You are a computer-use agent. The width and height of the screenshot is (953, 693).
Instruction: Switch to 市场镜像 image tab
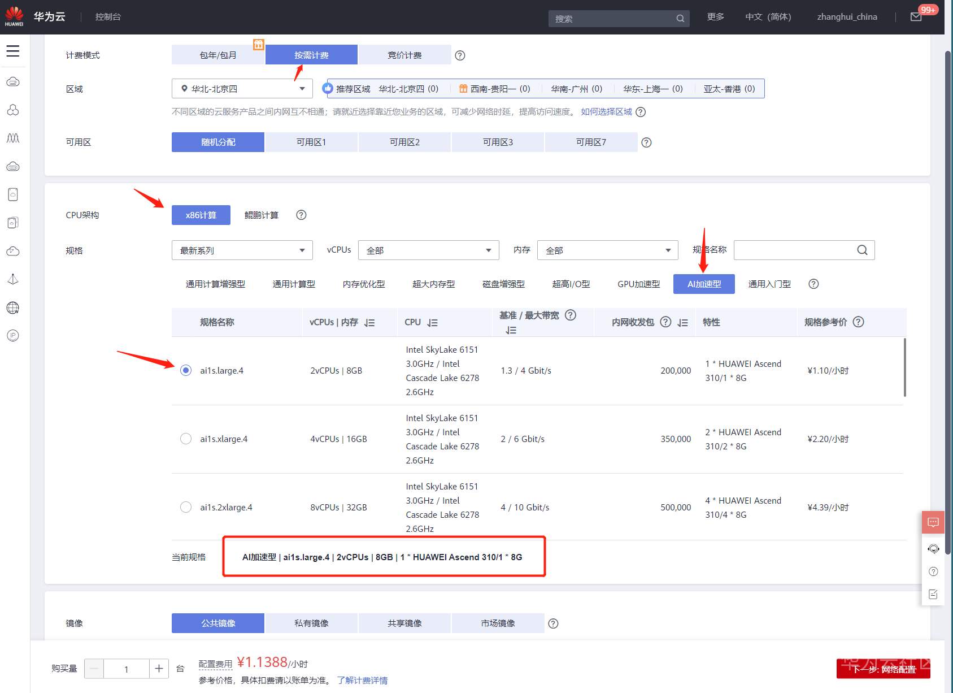pos(498,623)
